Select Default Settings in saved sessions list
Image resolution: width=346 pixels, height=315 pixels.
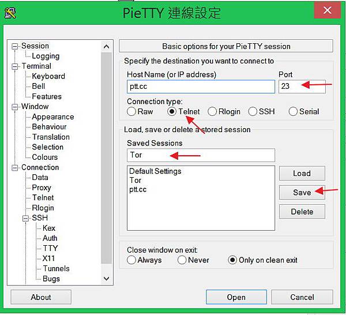pyautogui.click(x=155, y=171)
